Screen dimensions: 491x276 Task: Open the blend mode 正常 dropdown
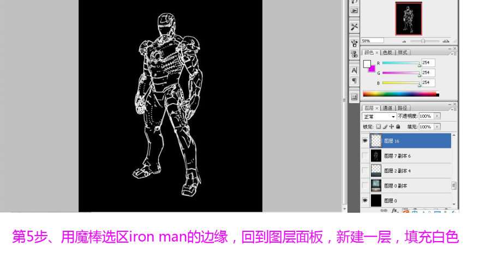[379, 116]
